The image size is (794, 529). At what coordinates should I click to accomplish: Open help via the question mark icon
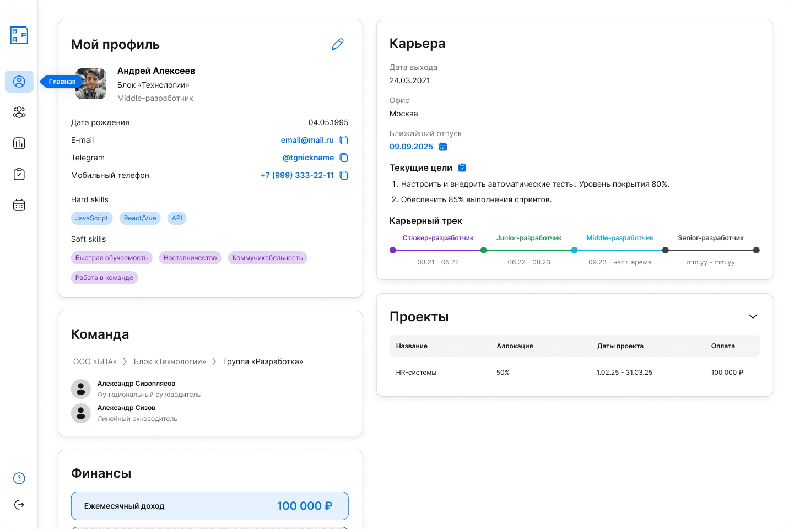tap(19, 478)
